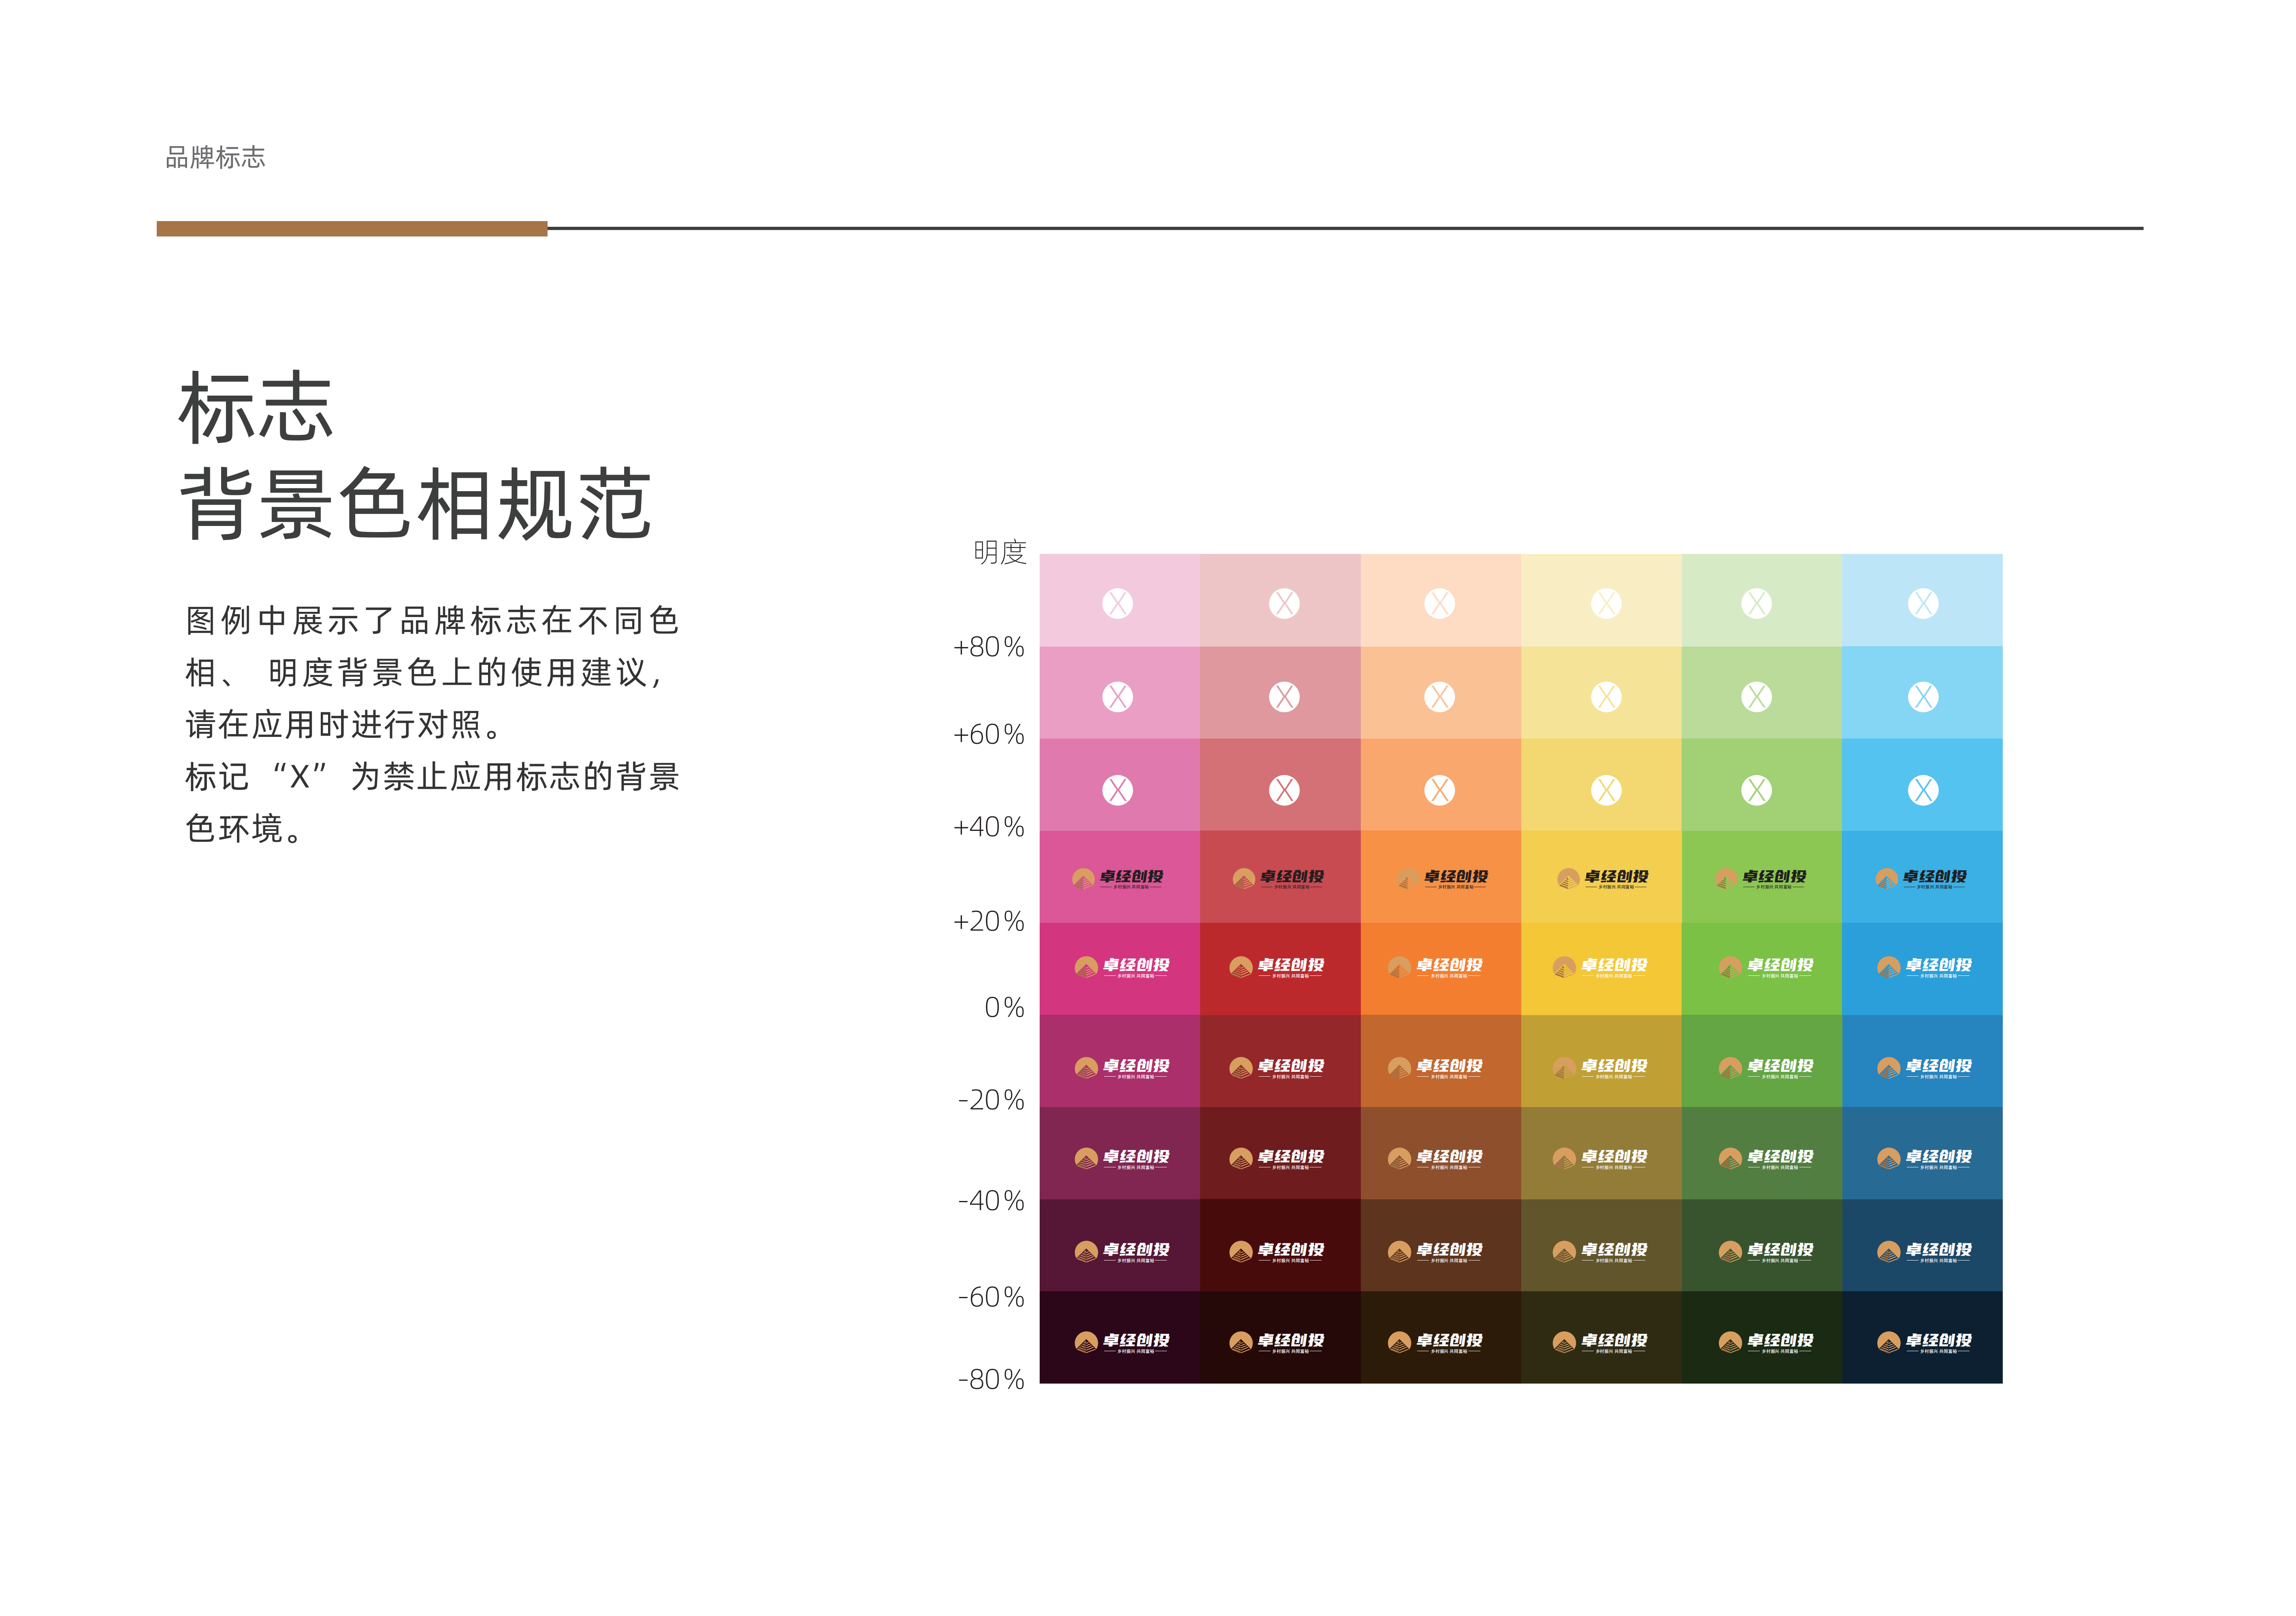Click dark-text logo on orange cell between +20% and +40%
Image resolution: width=2296 pixels, height=1616 pixels.
click(1441, 879)
